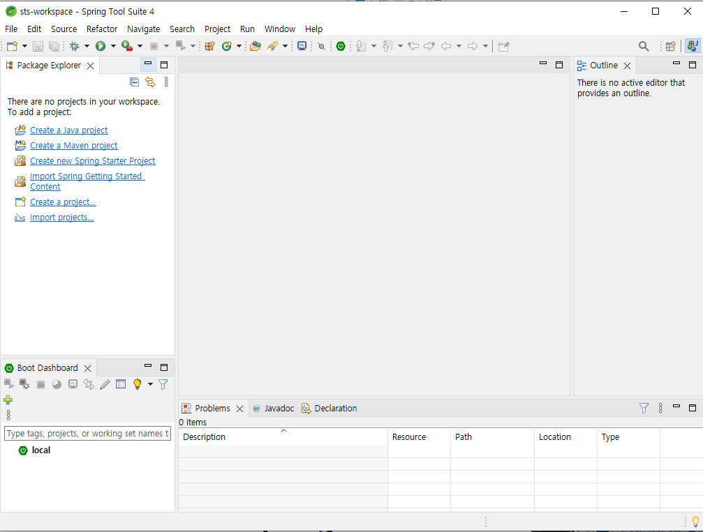Click the Create a Maven project link

coord(73,146)
